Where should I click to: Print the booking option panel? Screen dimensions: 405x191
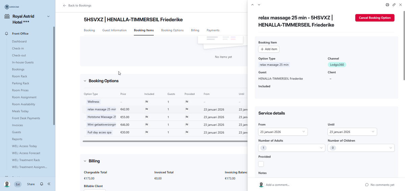[x=387, y=5]
